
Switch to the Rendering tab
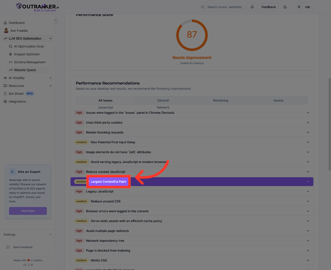tap(220, 100)
